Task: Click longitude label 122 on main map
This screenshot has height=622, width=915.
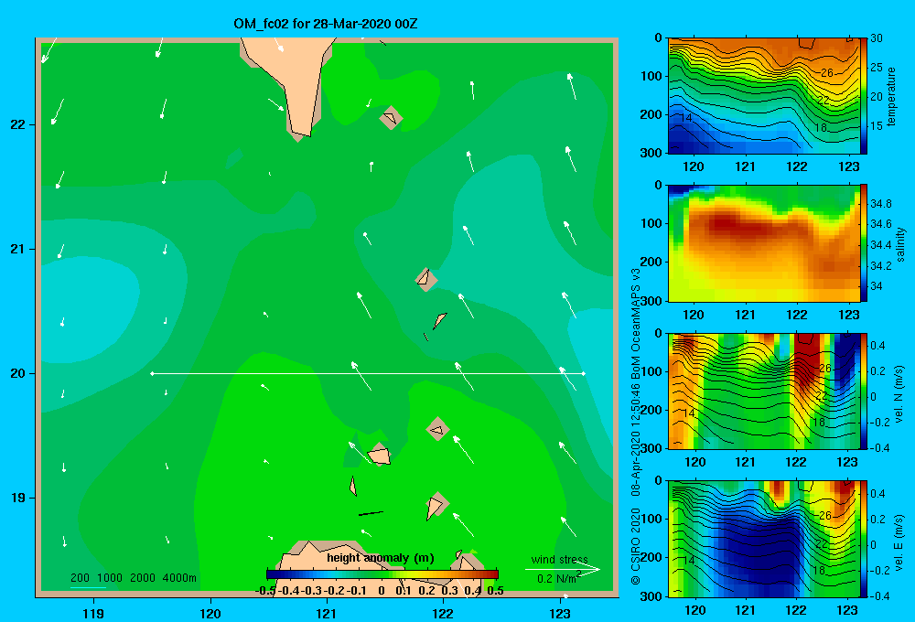Action: click(443, 613)
